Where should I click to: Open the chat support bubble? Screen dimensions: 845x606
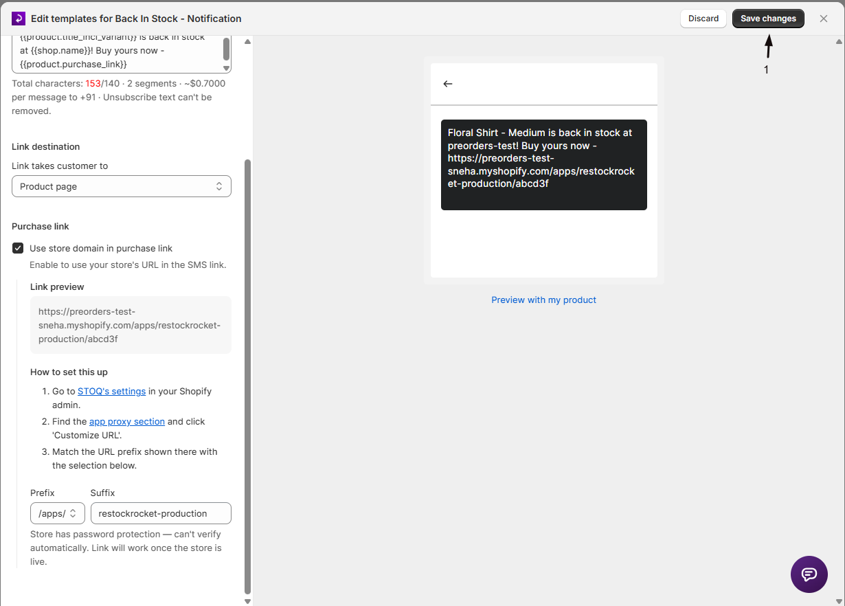click(x=809, y=574)
